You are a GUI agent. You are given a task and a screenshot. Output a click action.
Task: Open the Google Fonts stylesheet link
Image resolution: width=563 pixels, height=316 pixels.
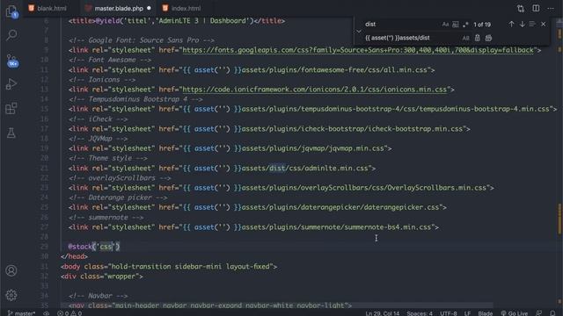tap(358, 50)
